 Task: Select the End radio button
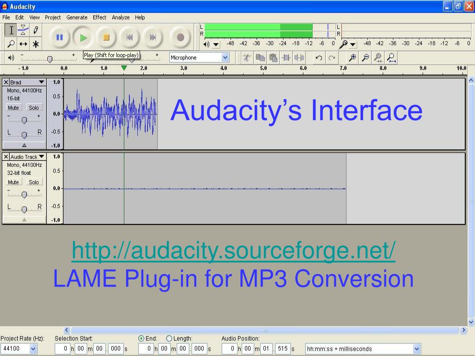pyautogui.click(x=141, y=338)
